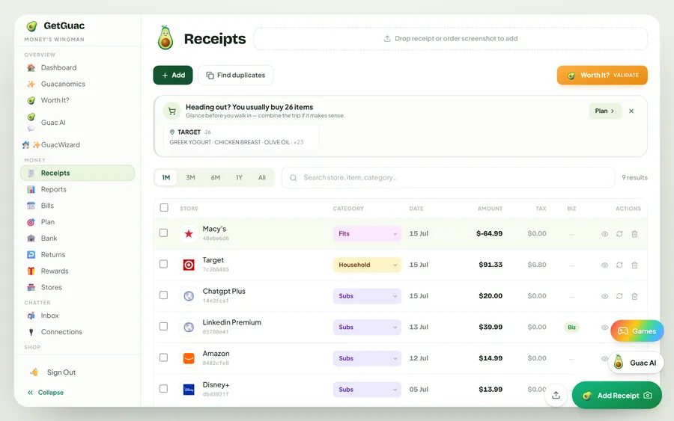Click the Receipts icon in sidebar
Image resolution: width=674 pixels, height=421 pixels.
31,173
